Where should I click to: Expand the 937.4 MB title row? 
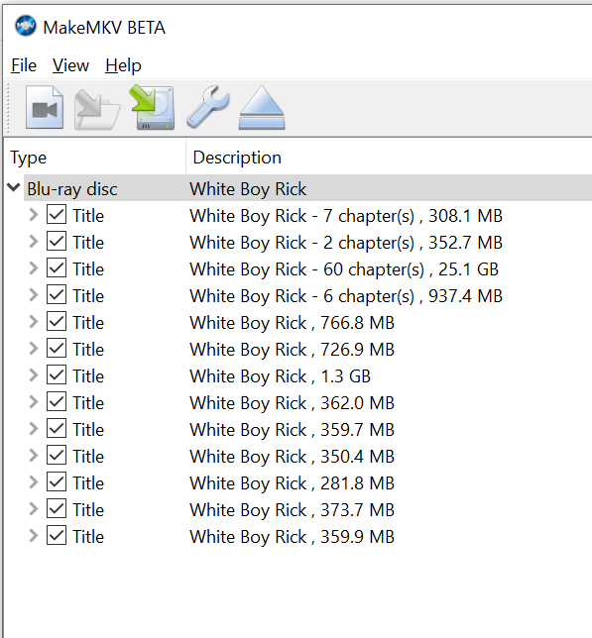point(34,295)
